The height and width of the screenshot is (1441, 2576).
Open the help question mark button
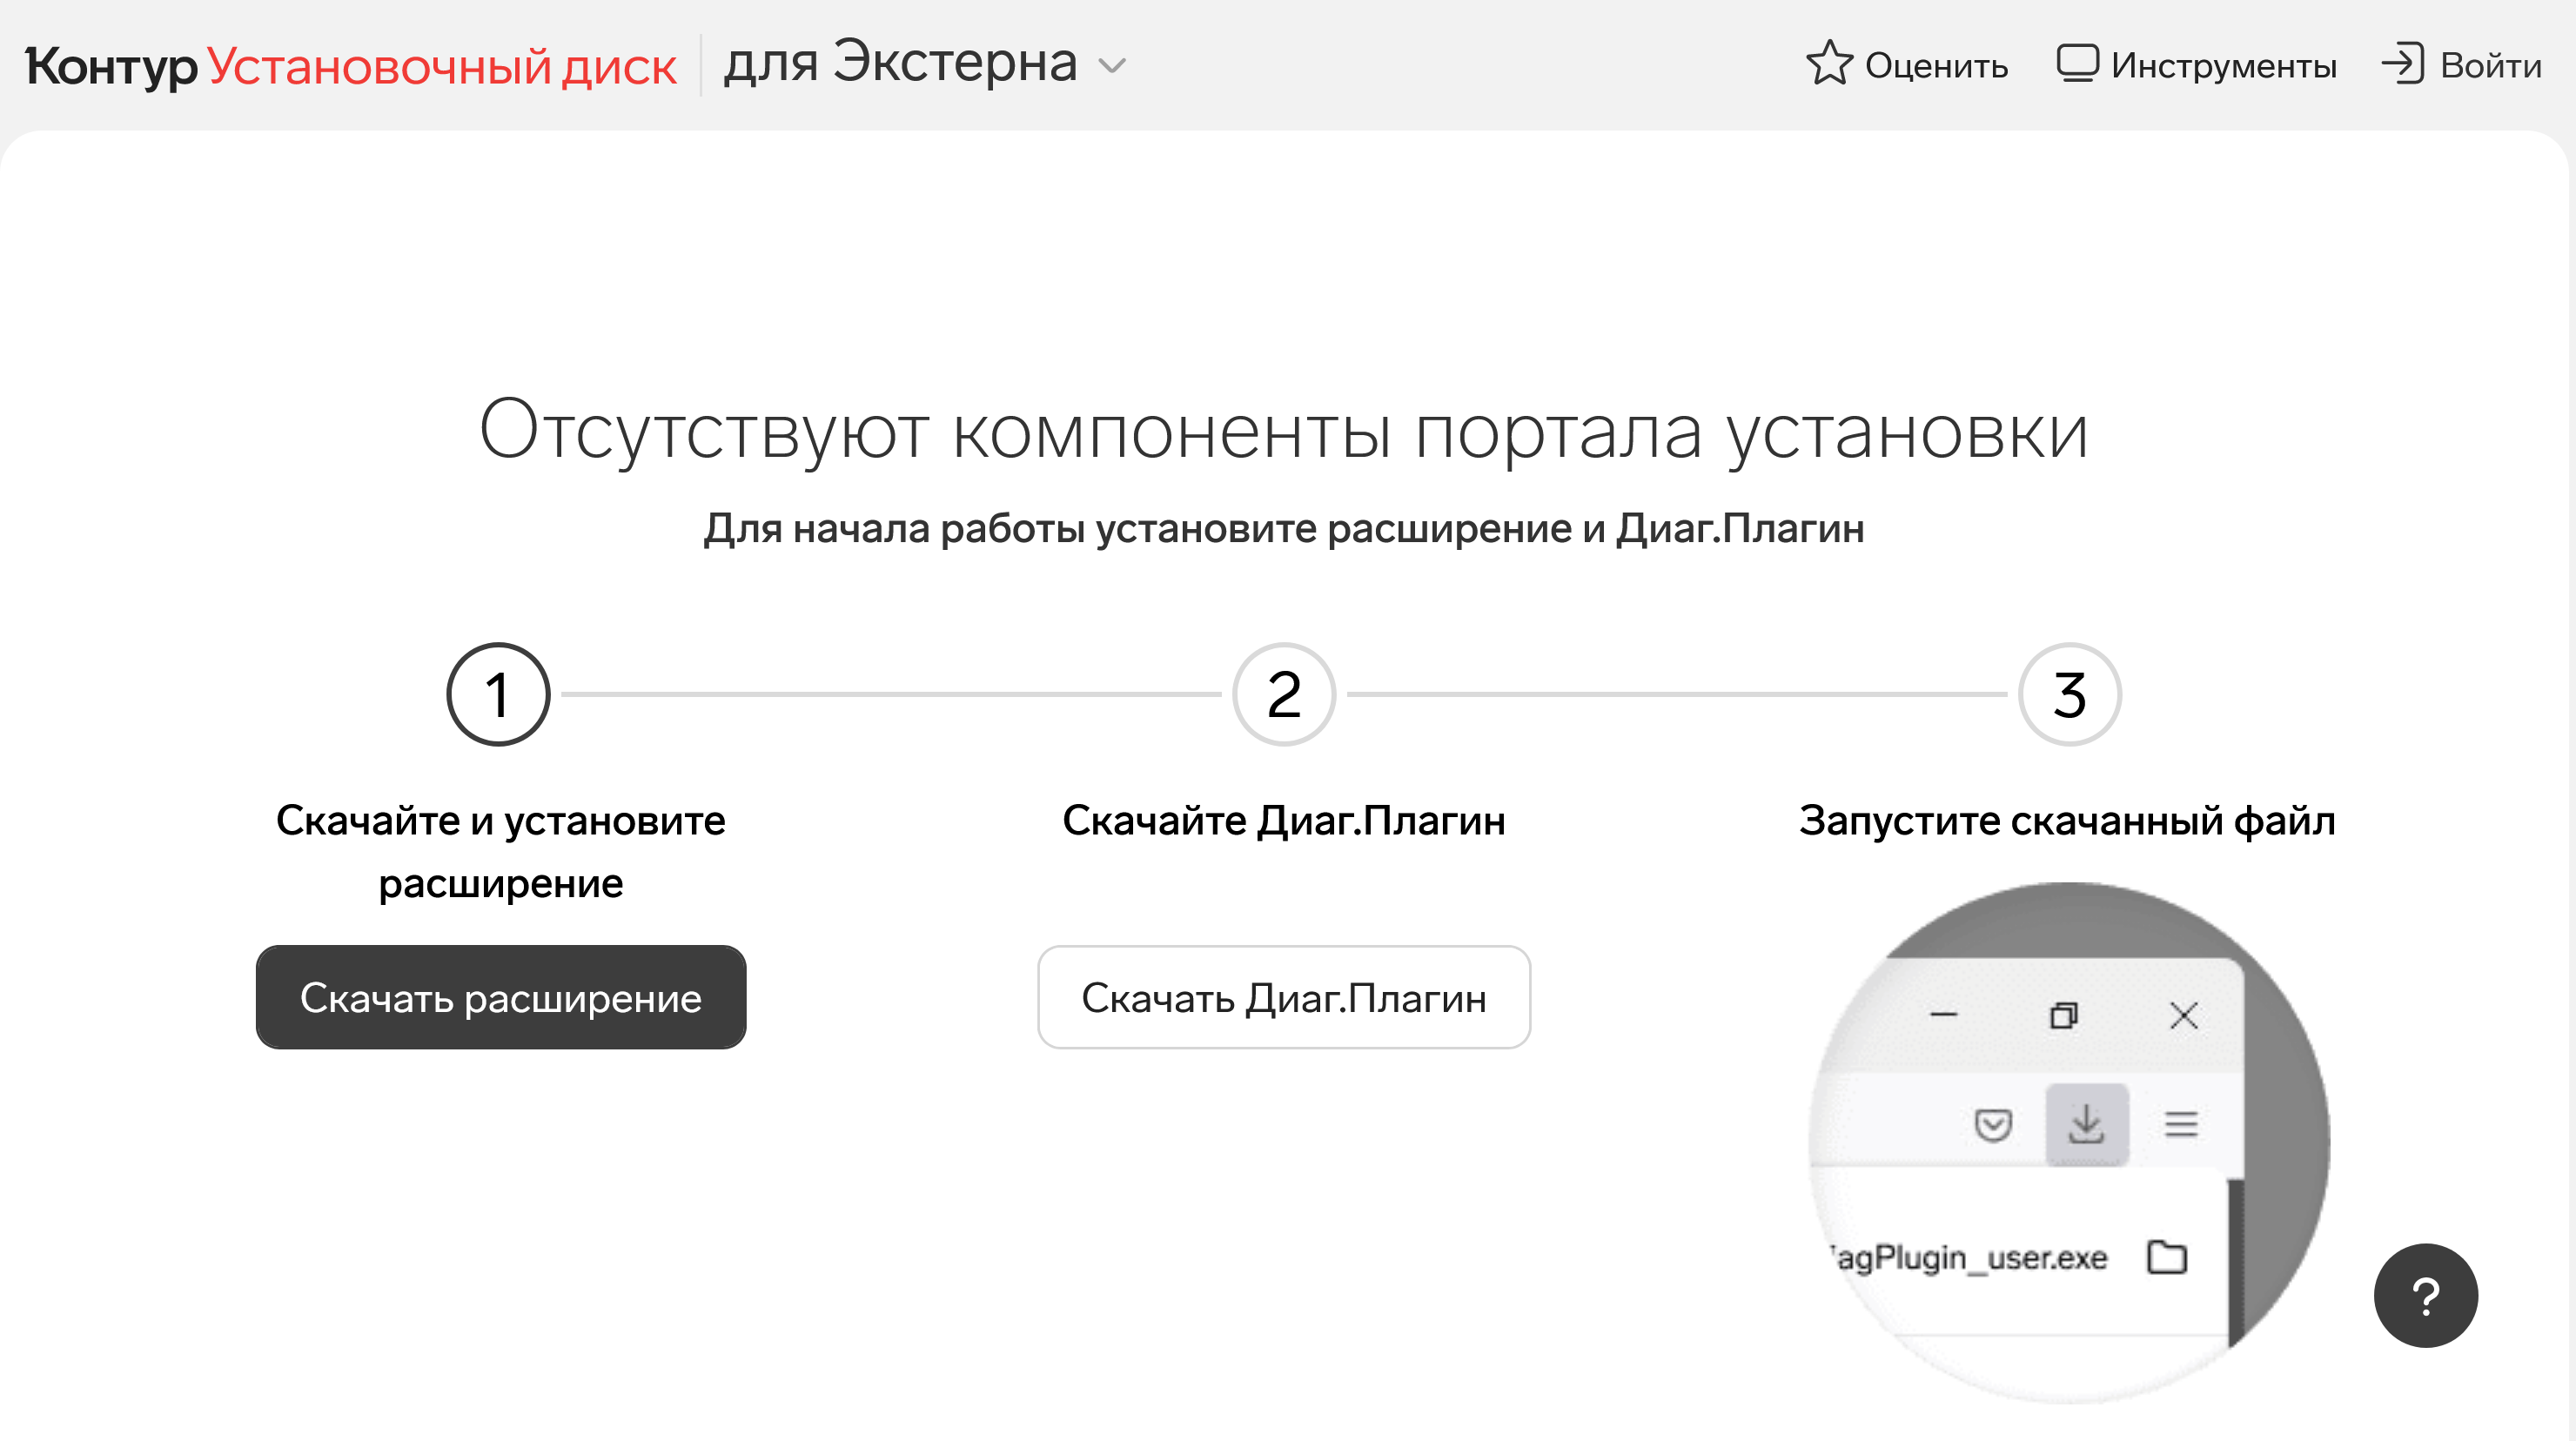2425,1296
